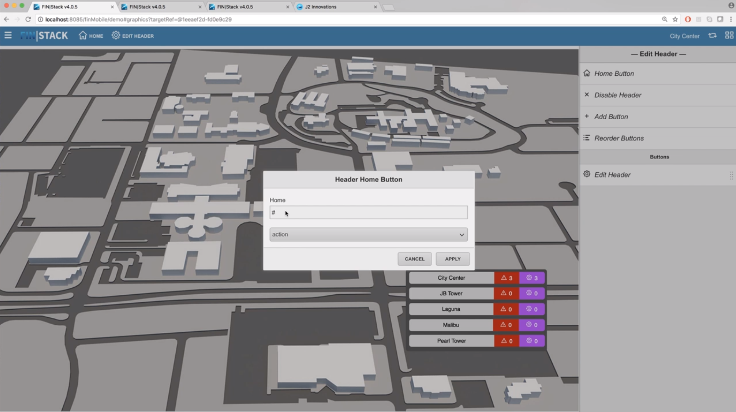The width and height of the screenshot is (736, 412).
Task: Click City Center red alarm count
Action: pos(506,278)
